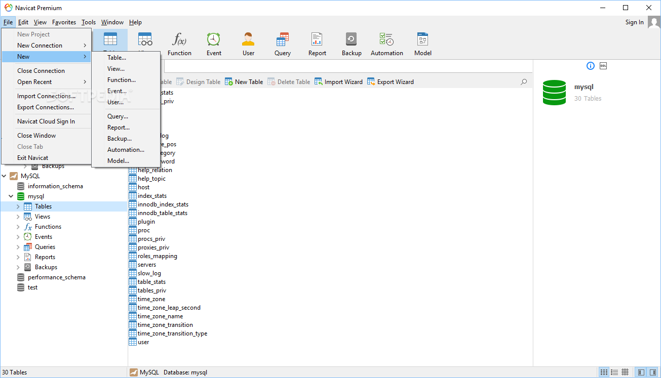Click the MySQL icon in status bar
Image resolution: width=661 pixels, height=378 pixels.
134,372
